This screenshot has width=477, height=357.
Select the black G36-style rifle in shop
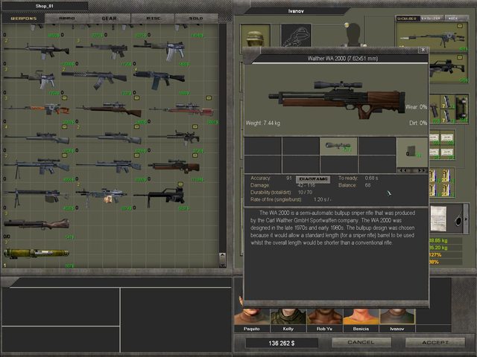(x=159, y=196)
